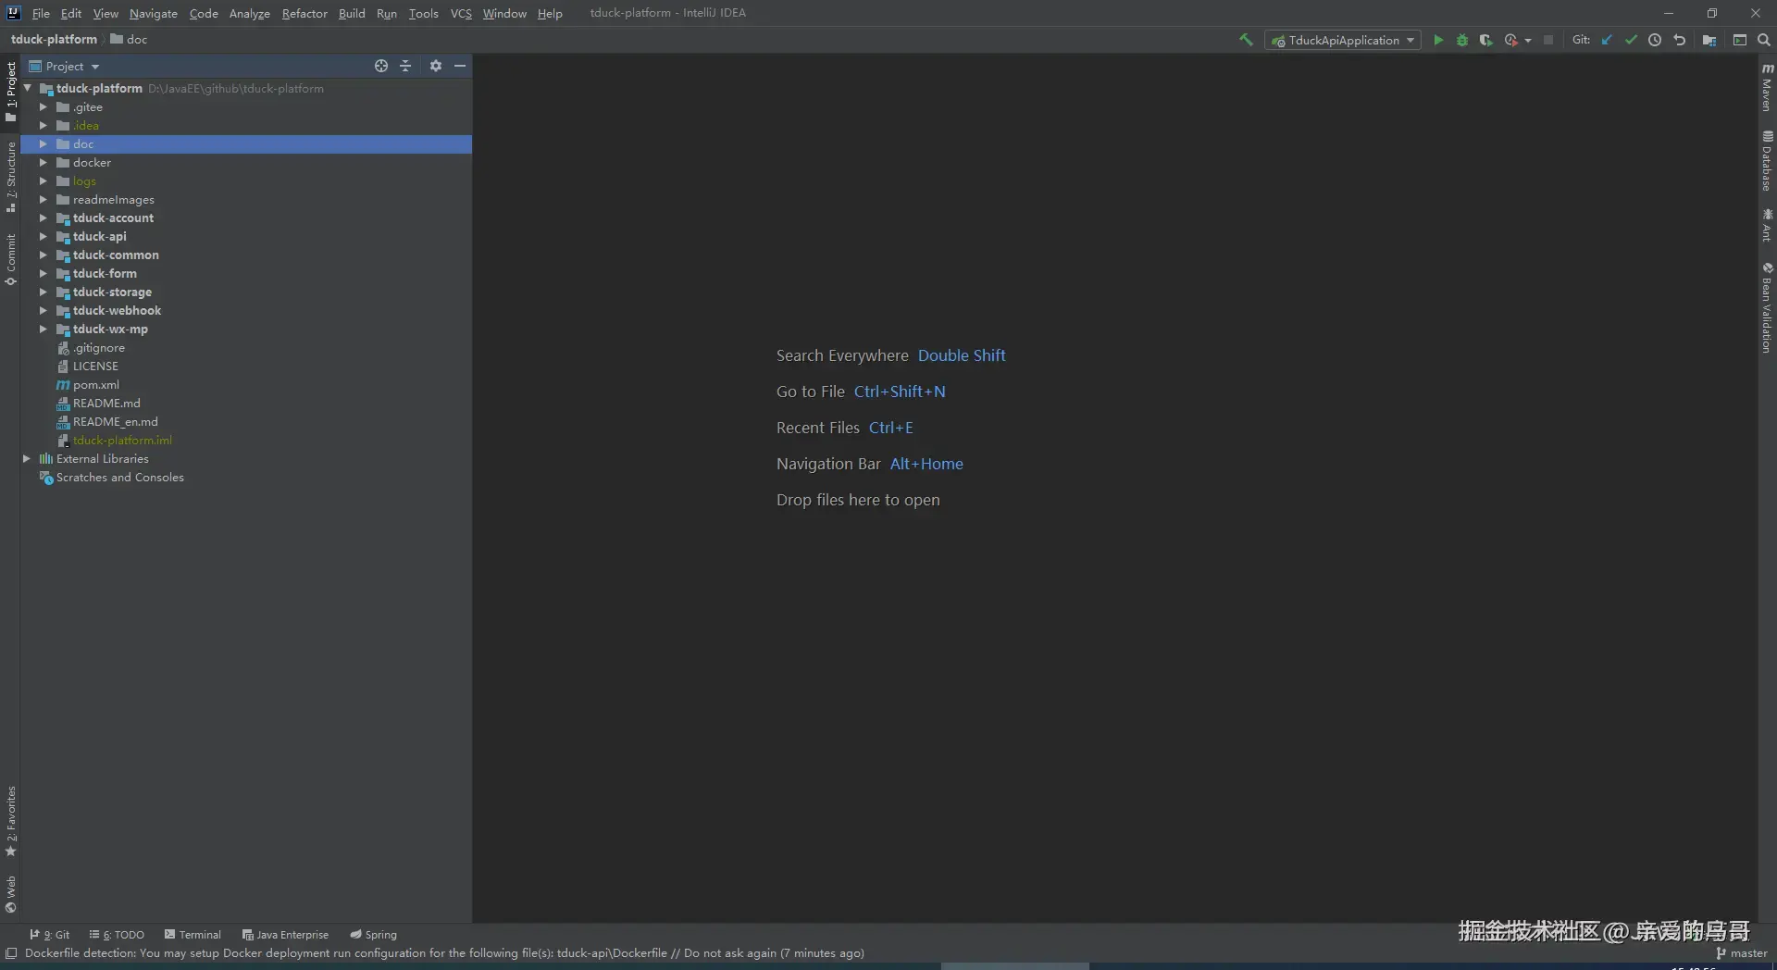Image resolution: width=1777 pixels, height=970 pixels.
Task: Expand the External Libraries node
Action: pyautogui.click(x=27, y=458)
